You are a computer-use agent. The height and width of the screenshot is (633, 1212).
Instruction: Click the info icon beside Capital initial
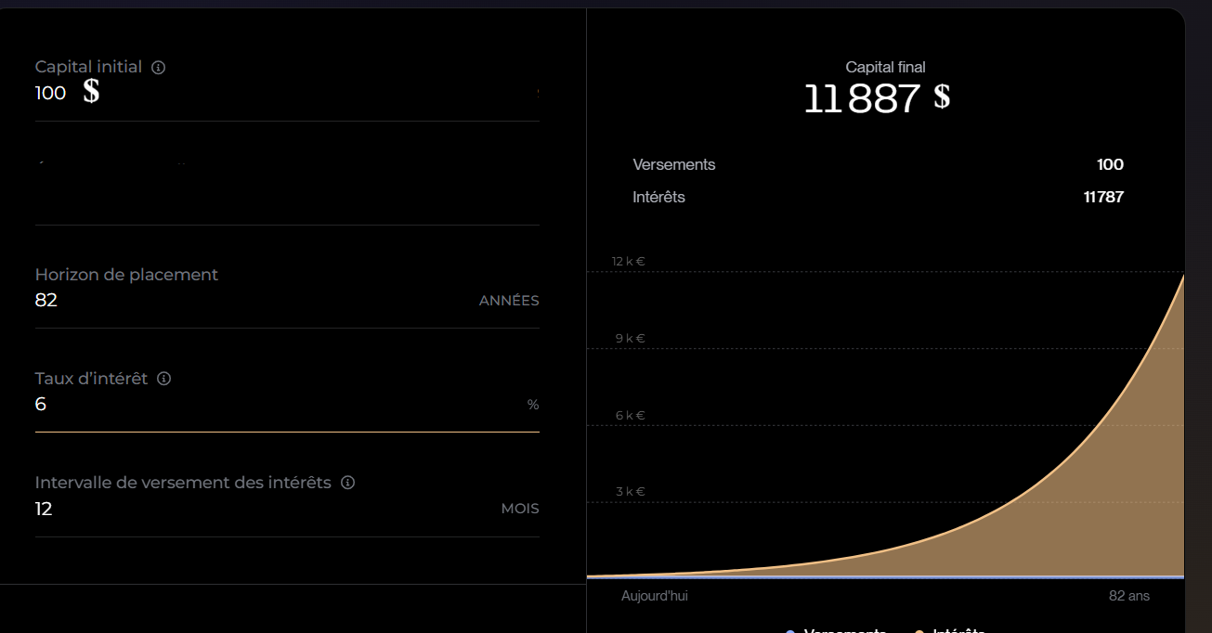[x=158, y=68]
